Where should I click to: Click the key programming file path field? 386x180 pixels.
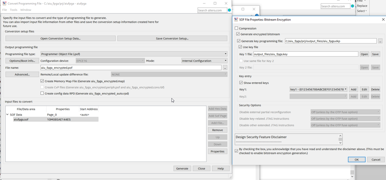click(331, 41)
